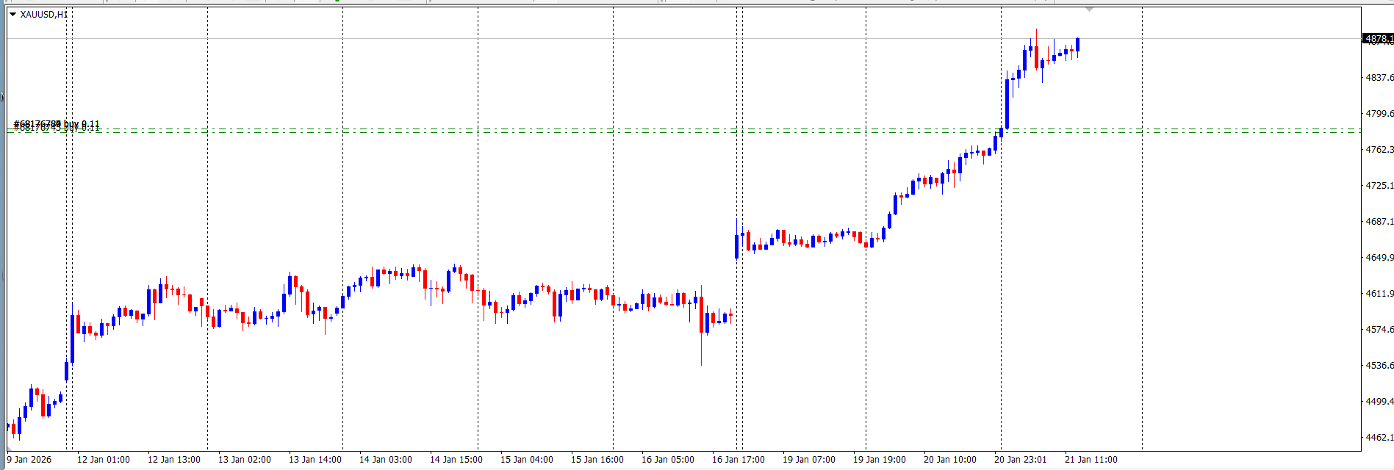1394x470 pixels.
Task: Click the gray chart shift triangle marker
Action: click(x=1089, y=10)
